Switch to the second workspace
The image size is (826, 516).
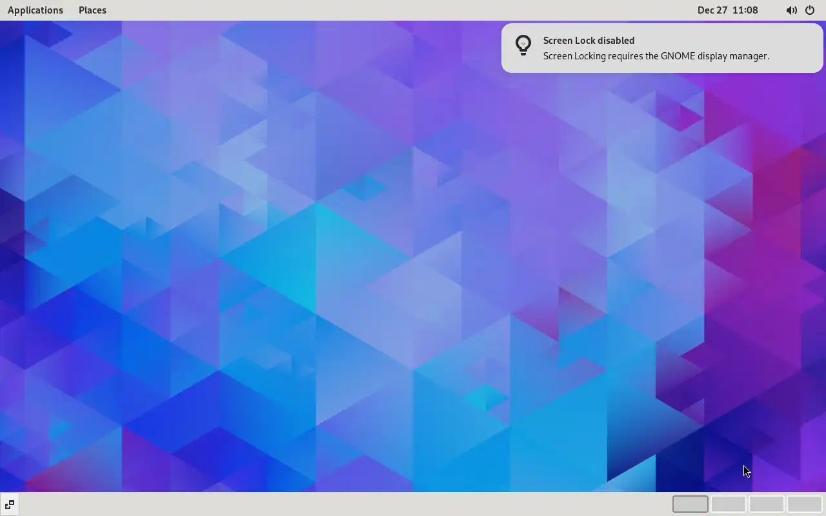[x=729, y=504]
